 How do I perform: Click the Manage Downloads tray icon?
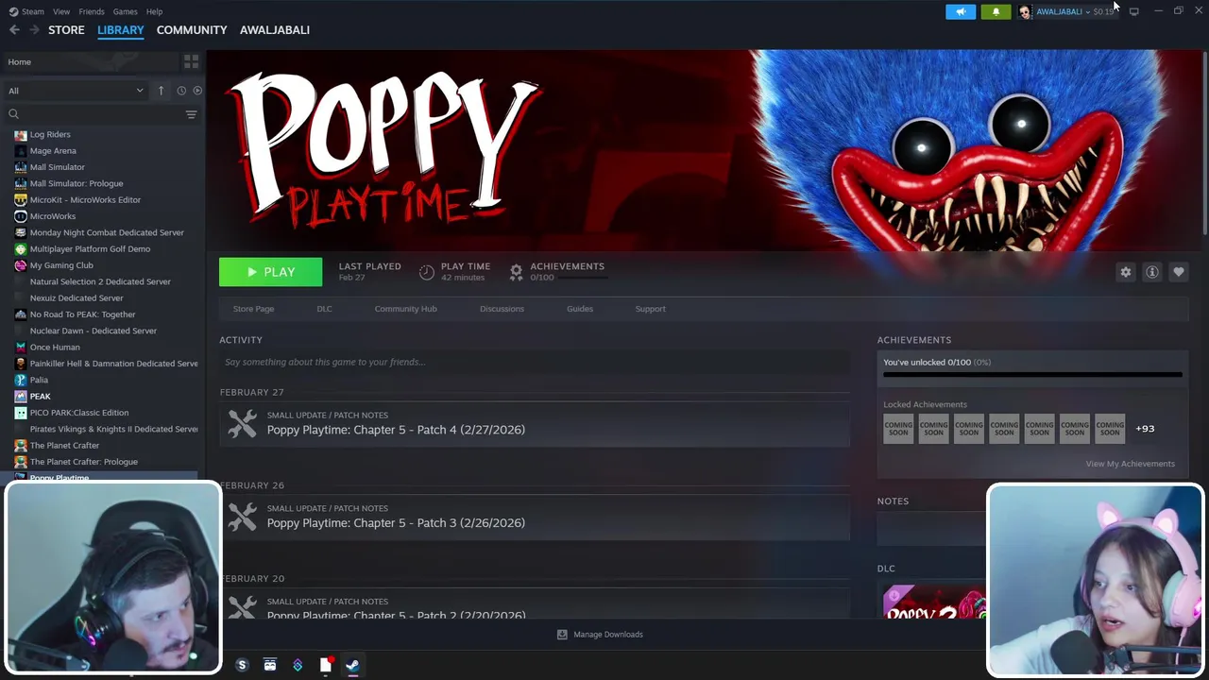click(x=562, y=635)
